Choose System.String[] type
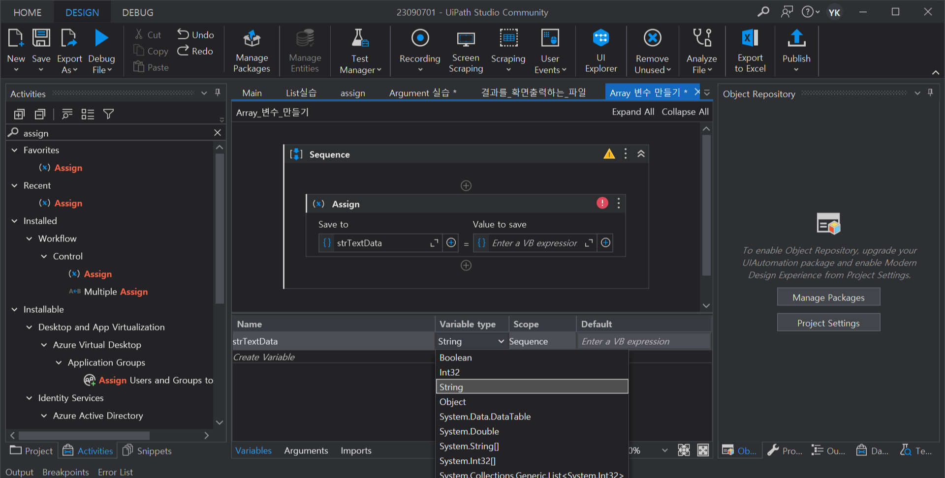 tap(532, 446)
